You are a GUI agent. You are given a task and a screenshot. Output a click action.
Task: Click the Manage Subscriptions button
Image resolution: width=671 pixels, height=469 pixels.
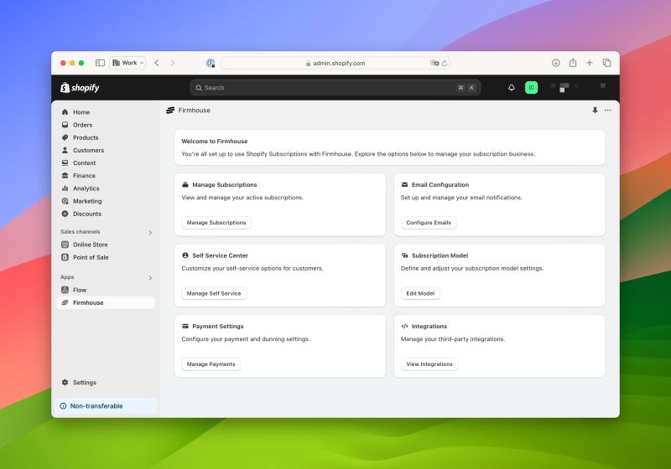point(216,223)
